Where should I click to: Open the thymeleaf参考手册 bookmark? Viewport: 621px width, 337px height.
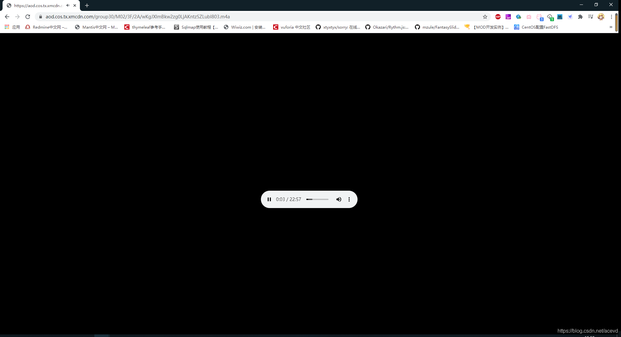(x=145, y=27)
